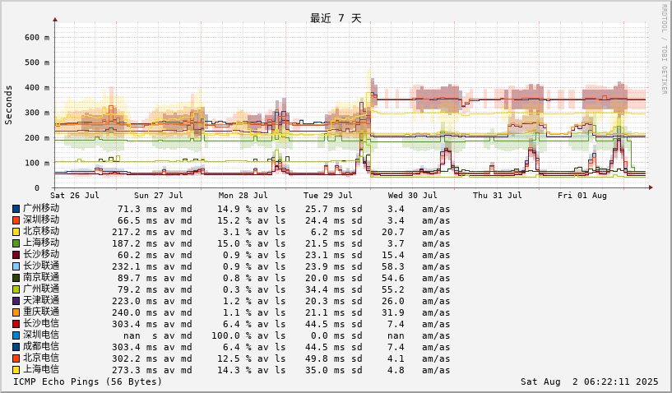This screenshot has height=393, width=672.
Task: Select the 北京电信 legend color swatch
Action: (16, 358)
